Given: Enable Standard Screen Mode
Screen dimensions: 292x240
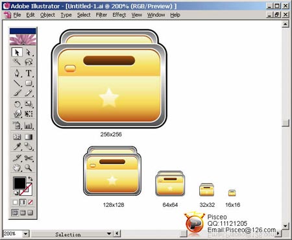Looking at the screenshot, I should tap(15, 213).
